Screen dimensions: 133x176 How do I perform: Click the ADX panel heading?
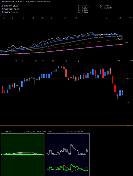[x=51, y=132]
